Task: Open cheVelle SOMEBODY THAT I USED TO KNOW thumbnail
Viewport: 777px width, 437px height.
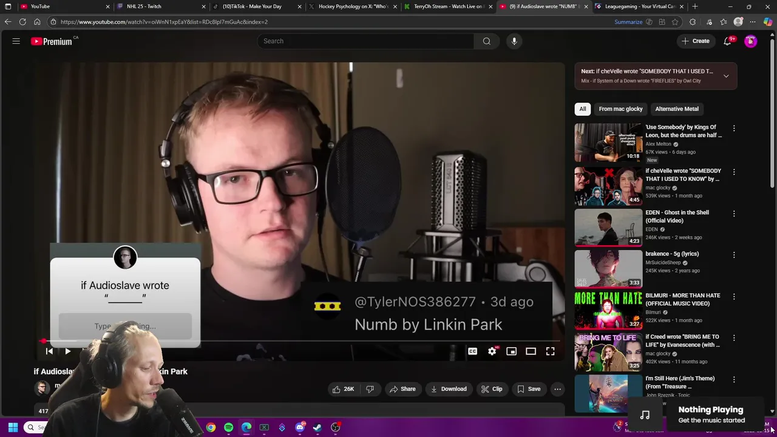Action: pyautogui.click(x=608, y=186)
